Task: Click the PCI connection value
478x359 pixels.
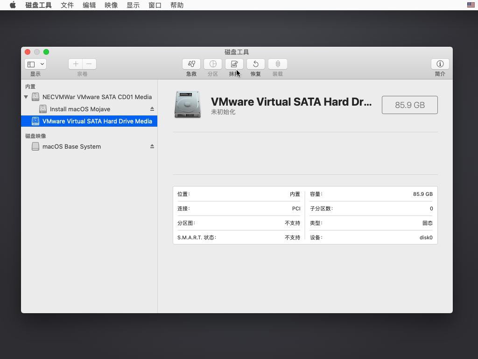Action: [296, 208]
